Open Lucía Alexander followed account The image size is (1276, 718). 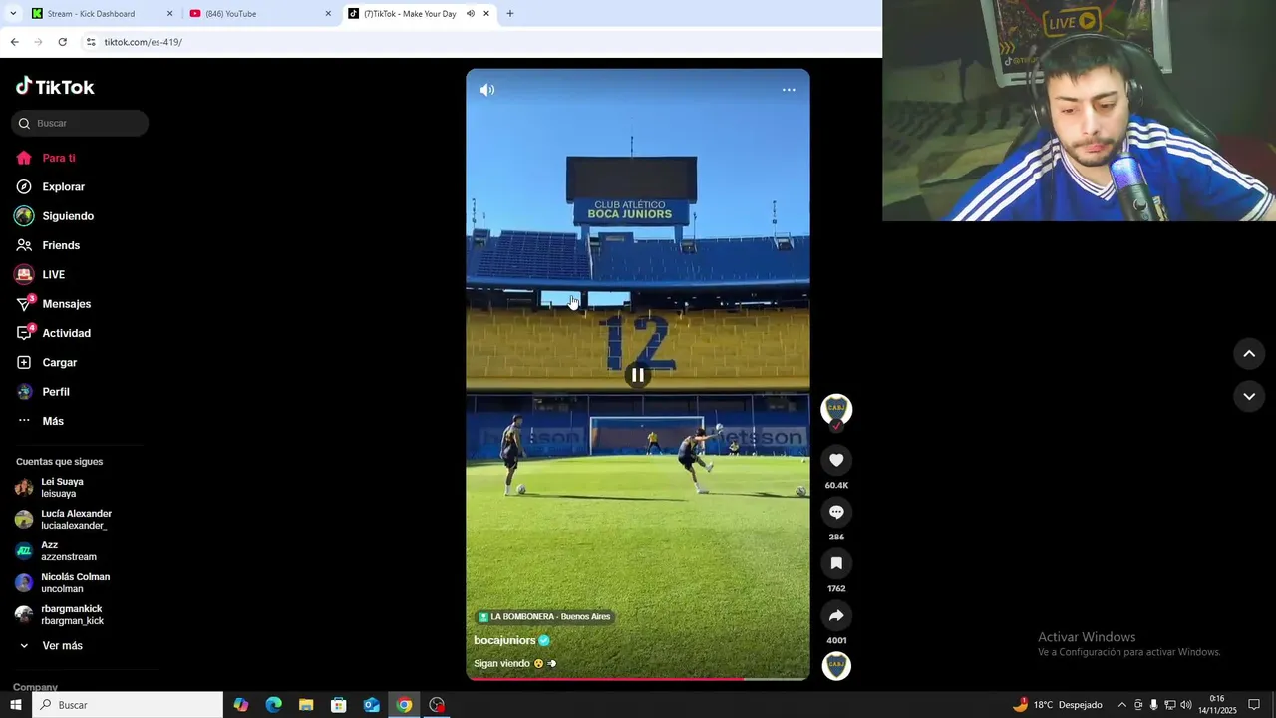(63, 520)
